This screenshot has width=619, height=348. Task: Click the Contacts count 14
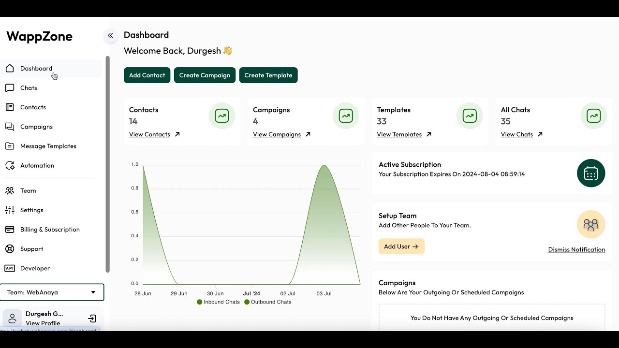[x=133, y=121]
